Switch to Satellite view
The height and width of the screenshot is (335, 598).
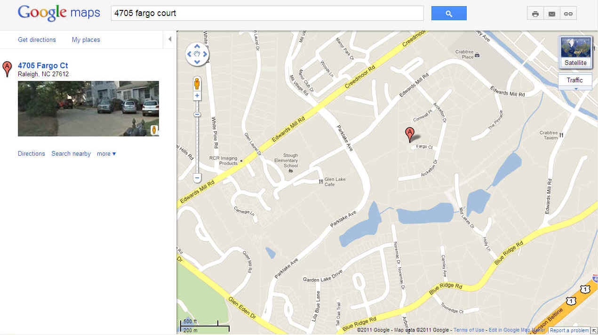576,52
